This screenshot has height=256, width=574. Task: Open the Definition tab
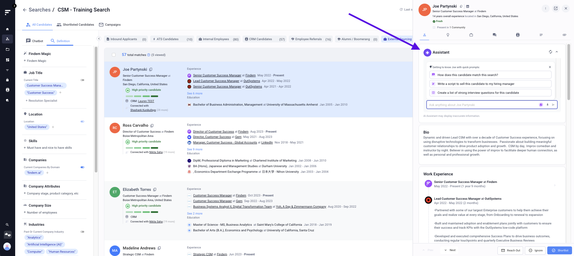(x=60, y=41)
